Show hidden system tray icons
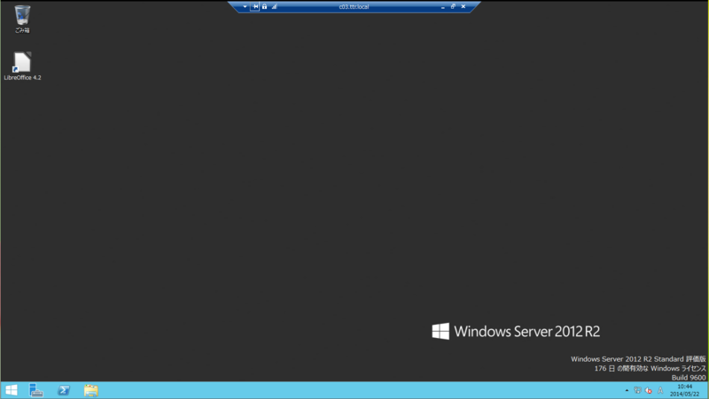This screenshot has width=709, height=399. coord(627,390)
